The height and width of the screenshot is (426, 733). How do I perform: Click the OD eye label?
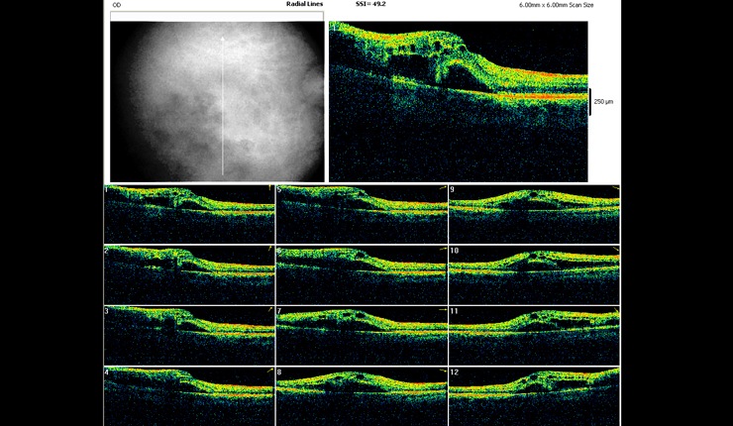(117, 5)
